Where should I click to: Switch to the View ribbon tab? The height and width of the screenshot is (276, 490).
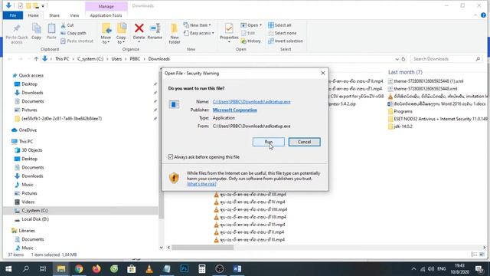[74, 15]
